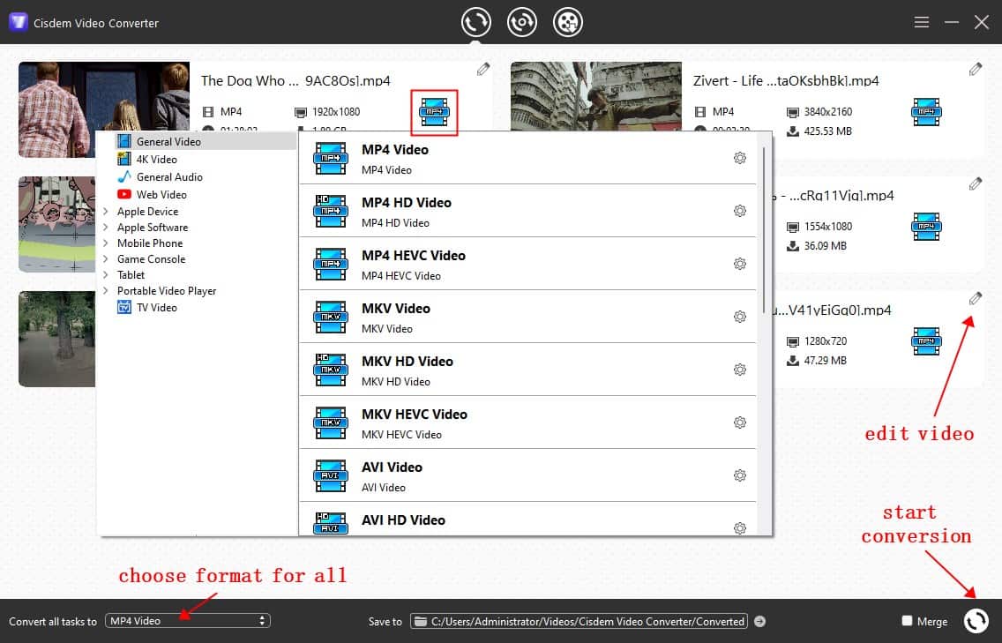The image size is (1002, 643).
Task: Click the cartoon pigs video thumbnail
Action: [56, 224]
